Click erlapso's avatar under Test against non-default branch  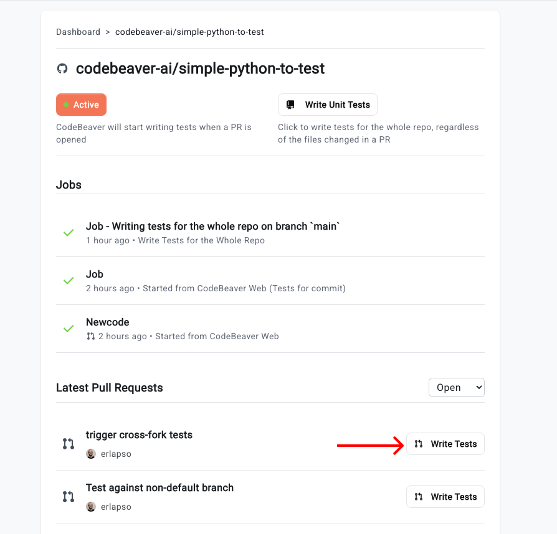coord(91,507)
